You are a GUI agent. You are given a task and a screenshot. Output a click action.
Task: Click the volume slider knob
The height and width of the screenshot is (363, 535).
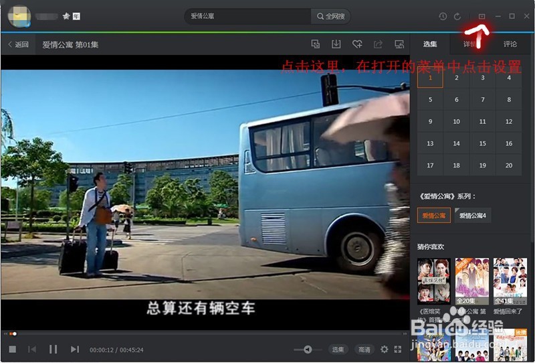click(308, 349)
